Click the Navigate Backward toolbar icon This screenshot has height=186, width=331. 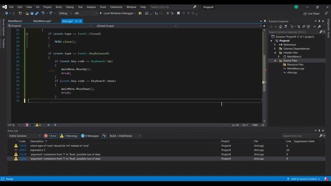[x=7, y=13]
